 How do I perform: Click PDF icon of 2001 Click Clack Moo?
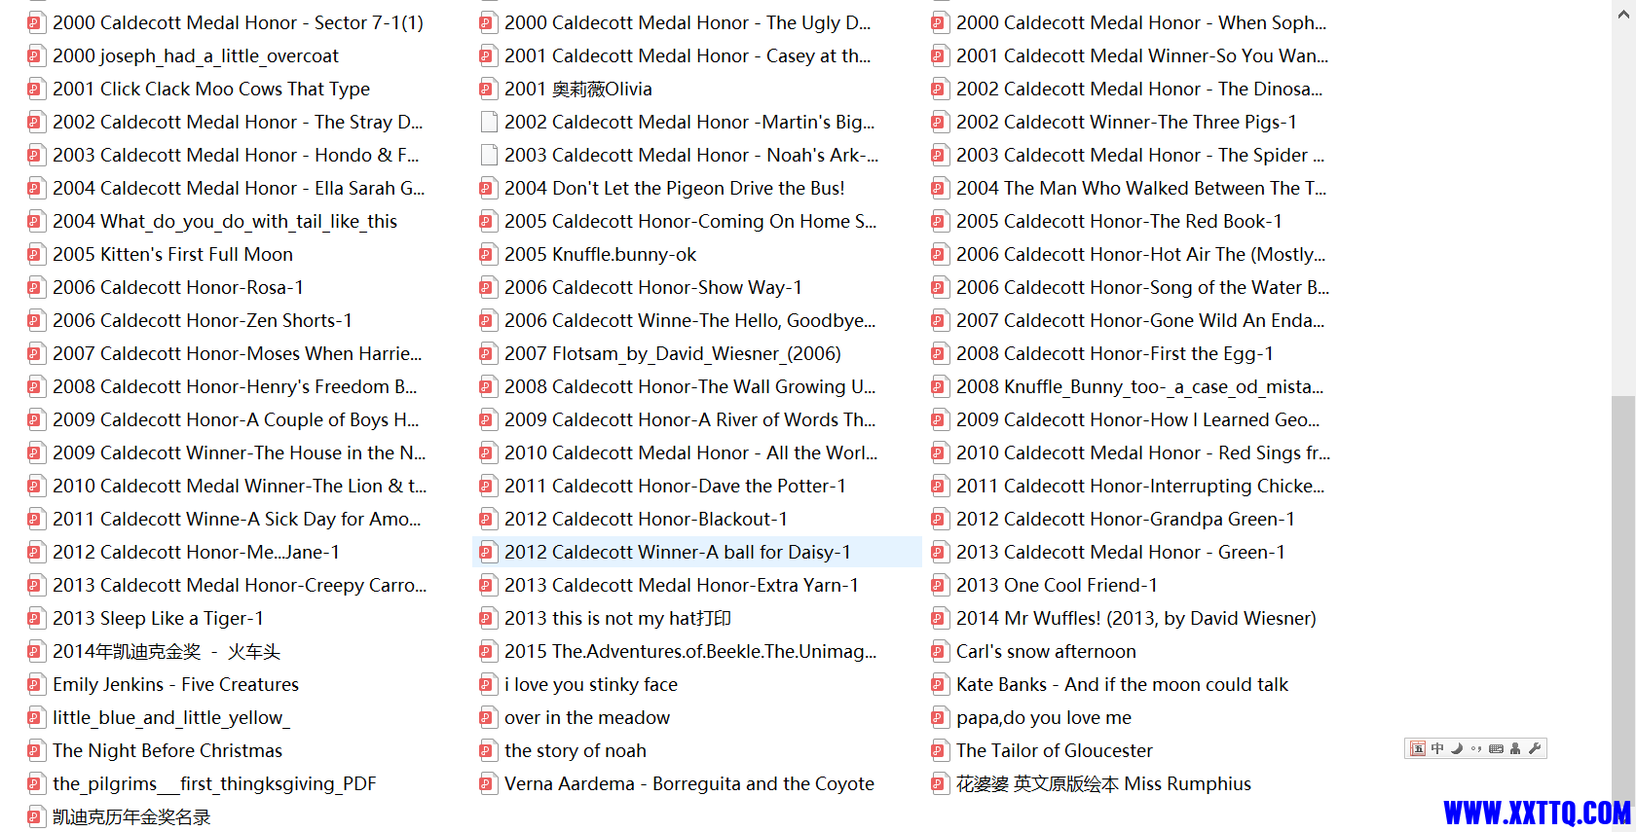click(35, 89)
